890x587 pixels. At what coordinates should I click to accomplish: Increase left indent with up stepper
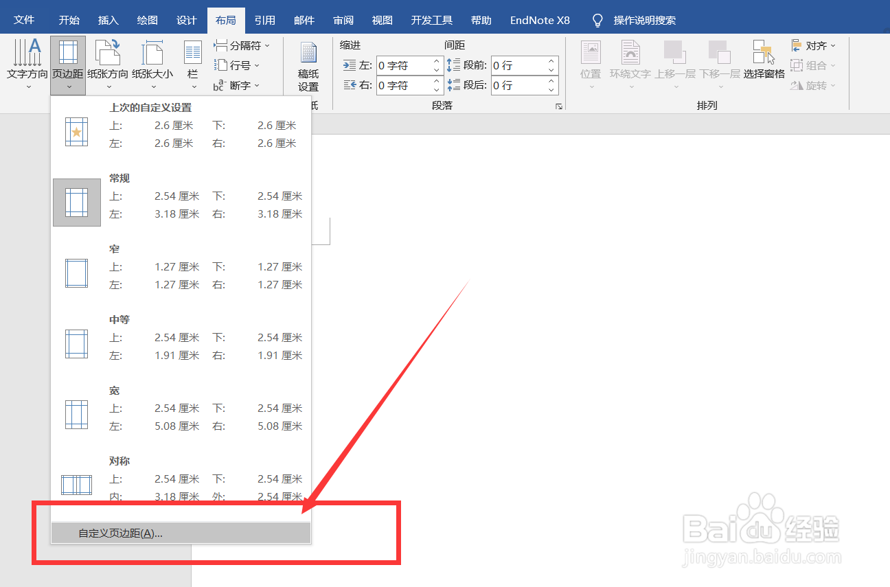437,61
